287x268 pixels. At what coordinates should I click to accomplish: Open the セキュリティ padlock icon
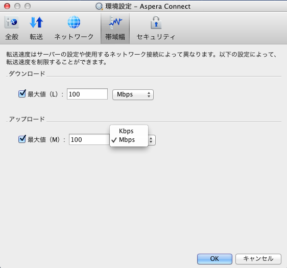[156, 22]
